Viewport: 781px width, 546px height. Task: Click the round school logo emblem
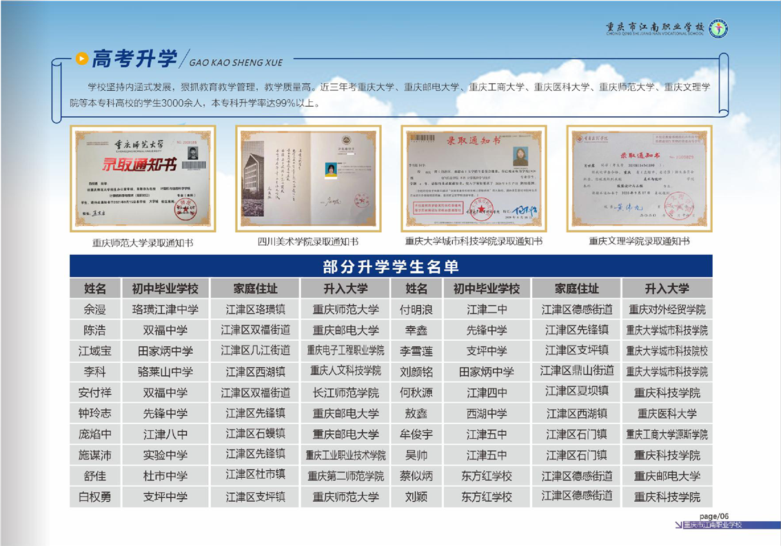(x=718, y=28)
